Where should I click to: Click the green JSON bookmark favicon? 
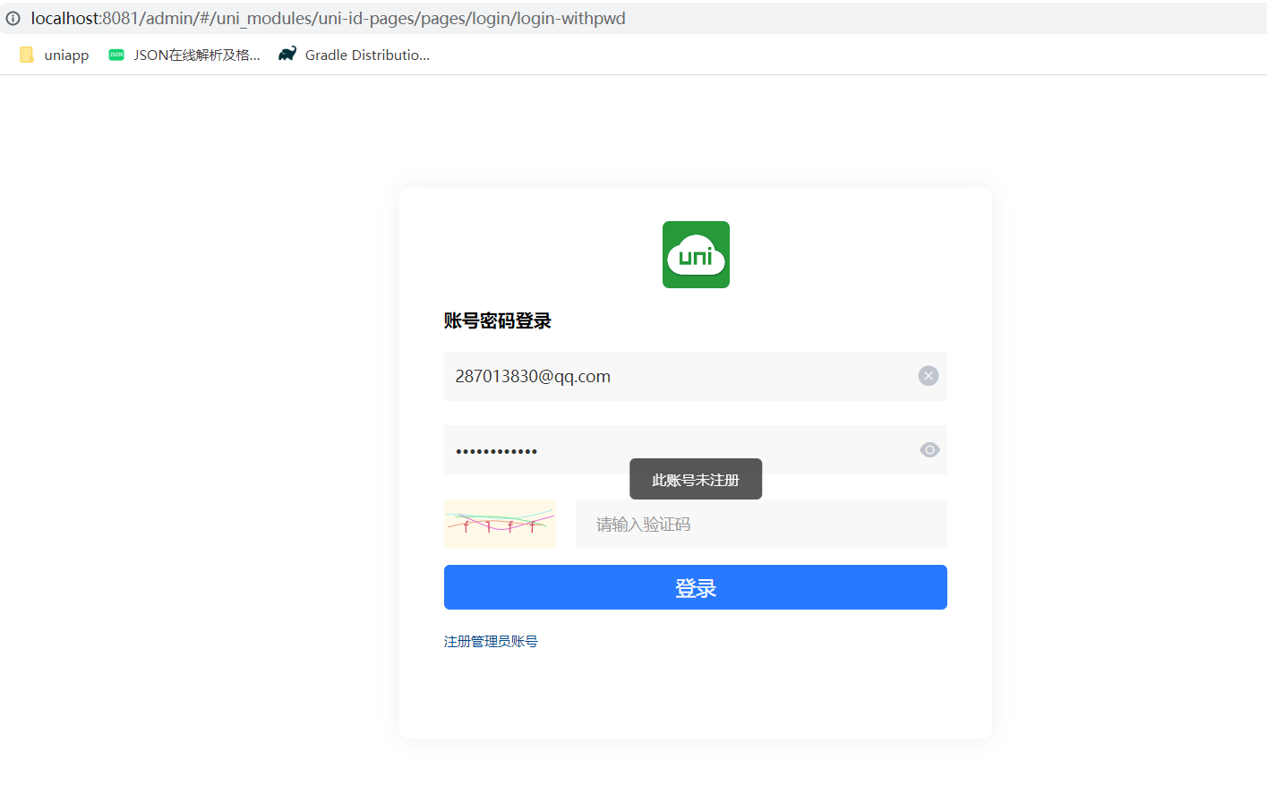pos(116,55)
